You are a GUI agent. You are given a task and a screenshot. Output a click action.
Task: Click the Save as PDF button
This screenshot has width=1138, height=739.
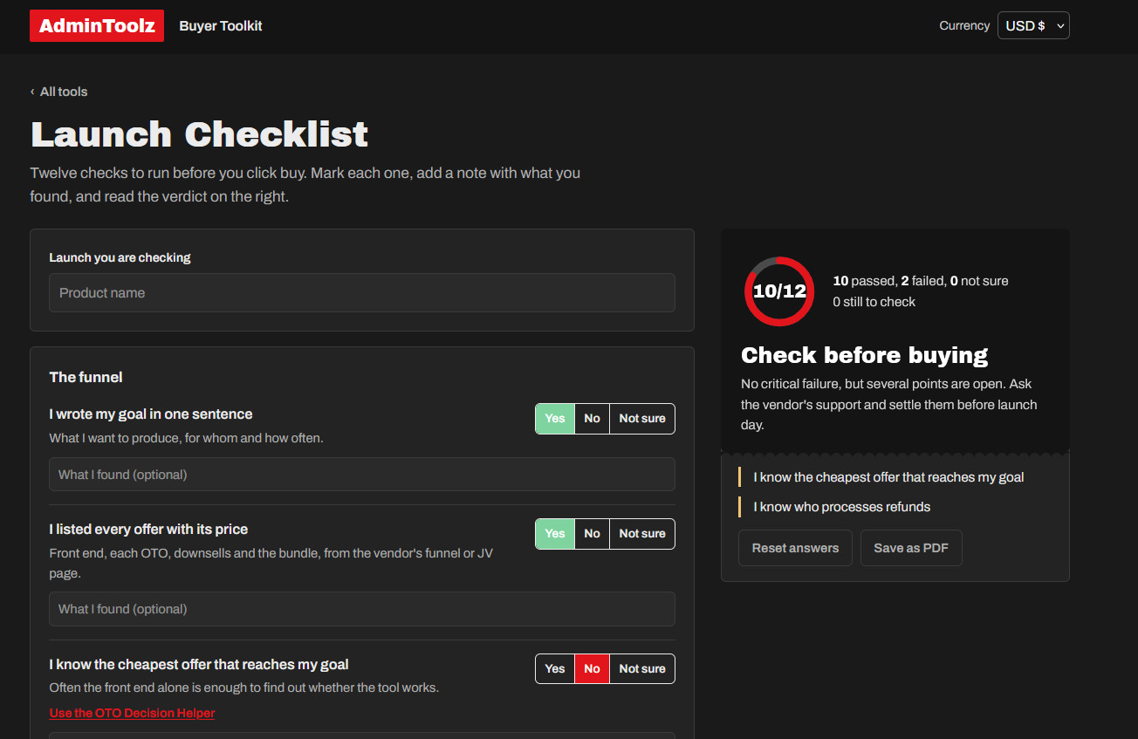point(911,548)
